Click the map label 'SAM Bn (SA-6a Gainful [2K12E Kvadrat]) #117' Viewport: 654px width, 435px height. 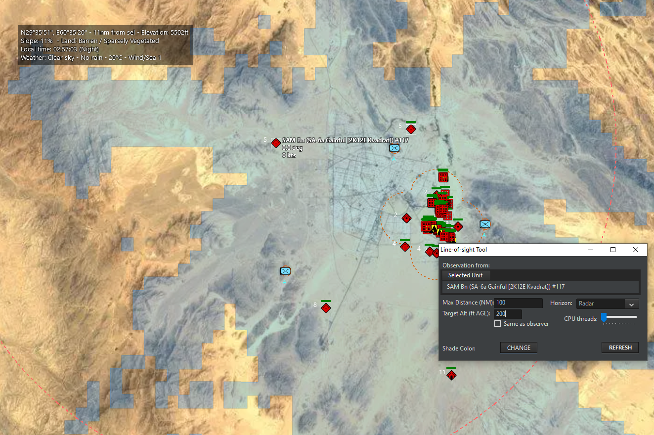point(345,140)
